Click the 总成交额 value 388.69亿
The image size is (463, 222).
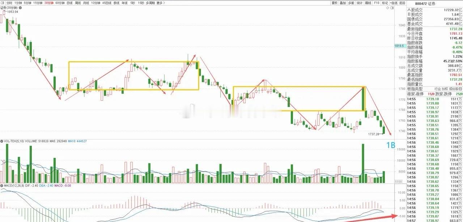pos(454,66)
